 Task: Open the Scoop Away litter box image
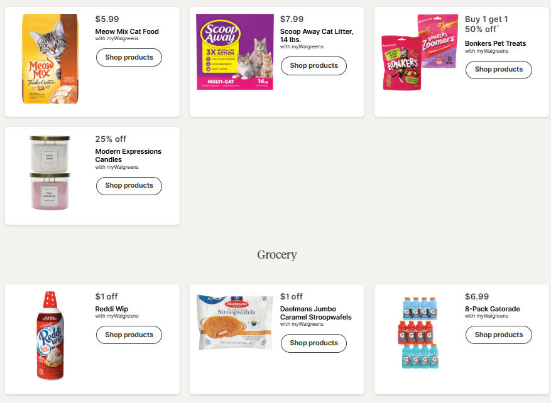(235, 52)
